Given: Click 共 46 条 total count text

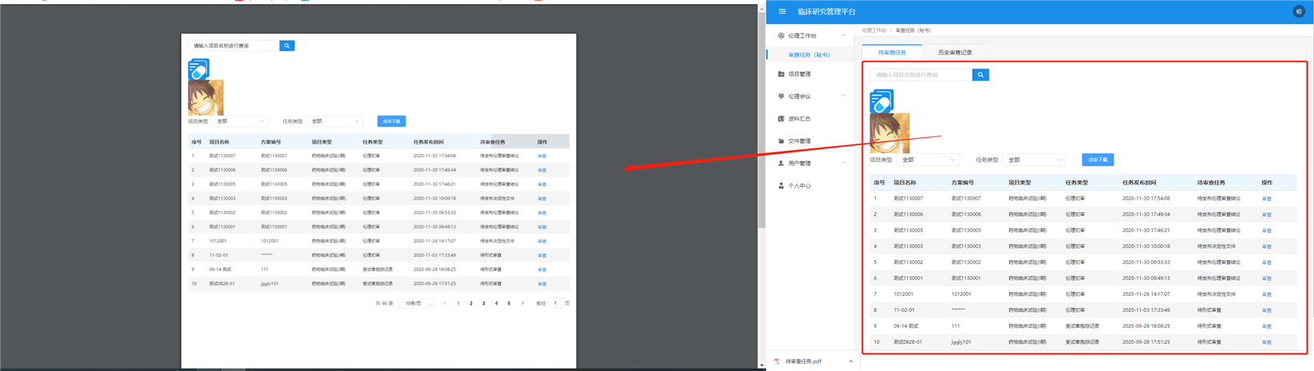Looking at the screenshot, I should 385,303.
